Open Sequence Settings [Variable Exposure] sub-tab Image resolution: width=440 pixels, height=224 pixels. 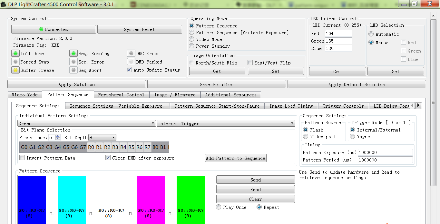(117, 106)
